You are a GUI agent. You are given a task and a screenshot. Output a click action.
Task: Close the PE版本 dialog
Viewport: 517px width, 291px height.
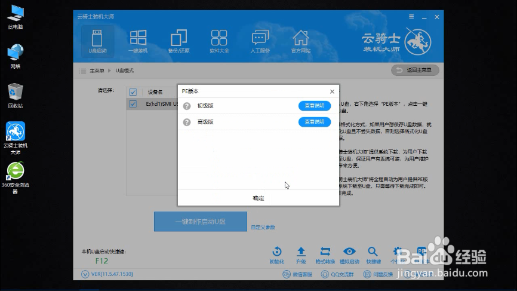(x=332, y=91)
